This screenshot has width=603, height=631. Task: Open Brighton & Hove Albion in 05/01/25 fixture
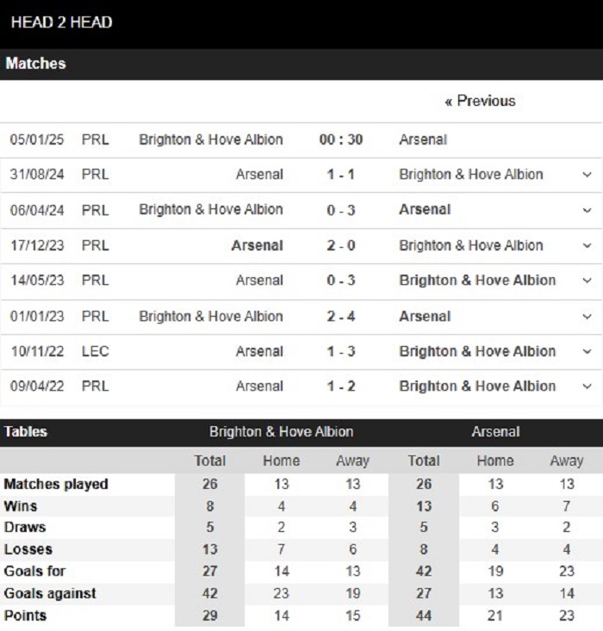pyautogui.click(x=211, y=139)
